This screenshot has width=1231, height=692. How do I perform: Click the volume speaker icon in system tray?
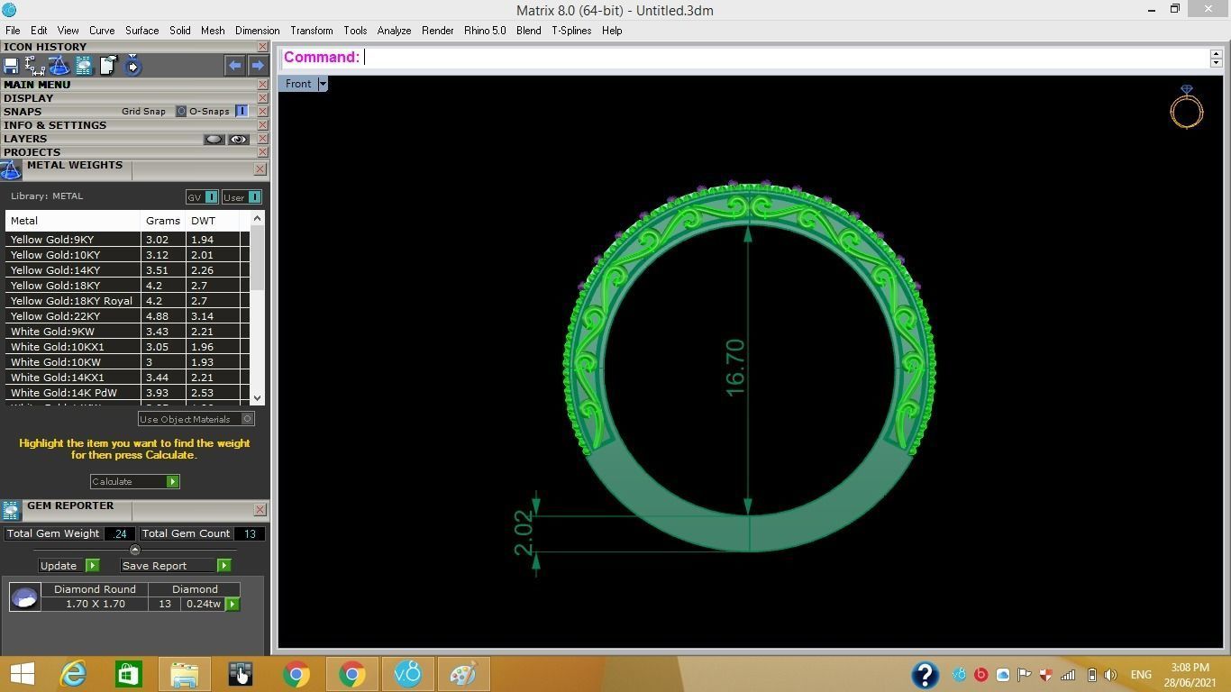[1110, 674]
